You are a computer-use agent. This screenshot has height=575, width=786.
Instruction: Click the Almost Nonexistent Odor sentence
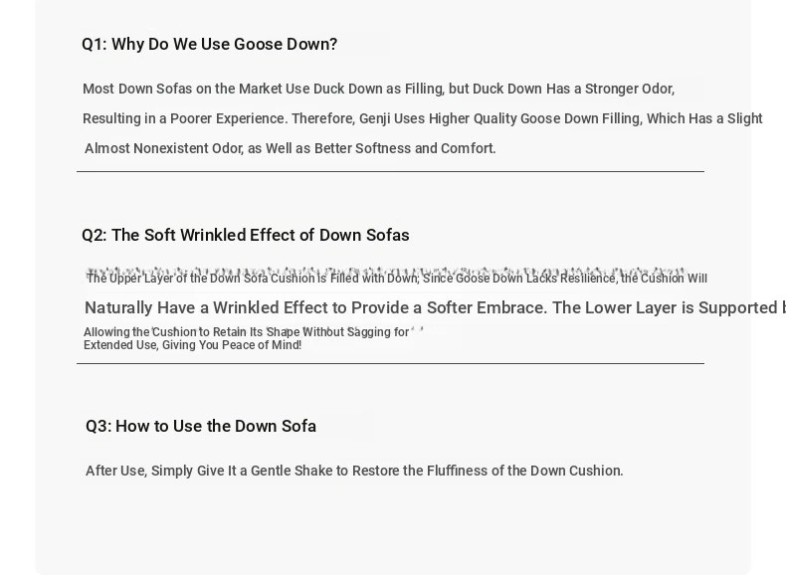(x=291, y=149)
